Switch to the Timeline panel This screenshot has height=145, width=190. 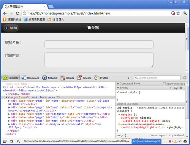click(84, 78)
